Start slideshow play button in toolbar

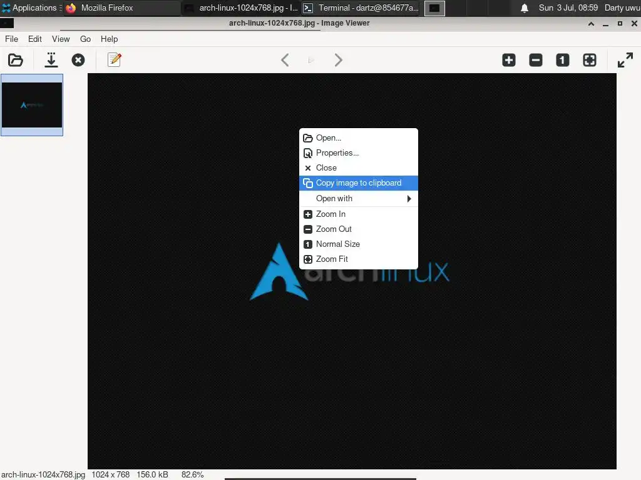tap(311, 61)
